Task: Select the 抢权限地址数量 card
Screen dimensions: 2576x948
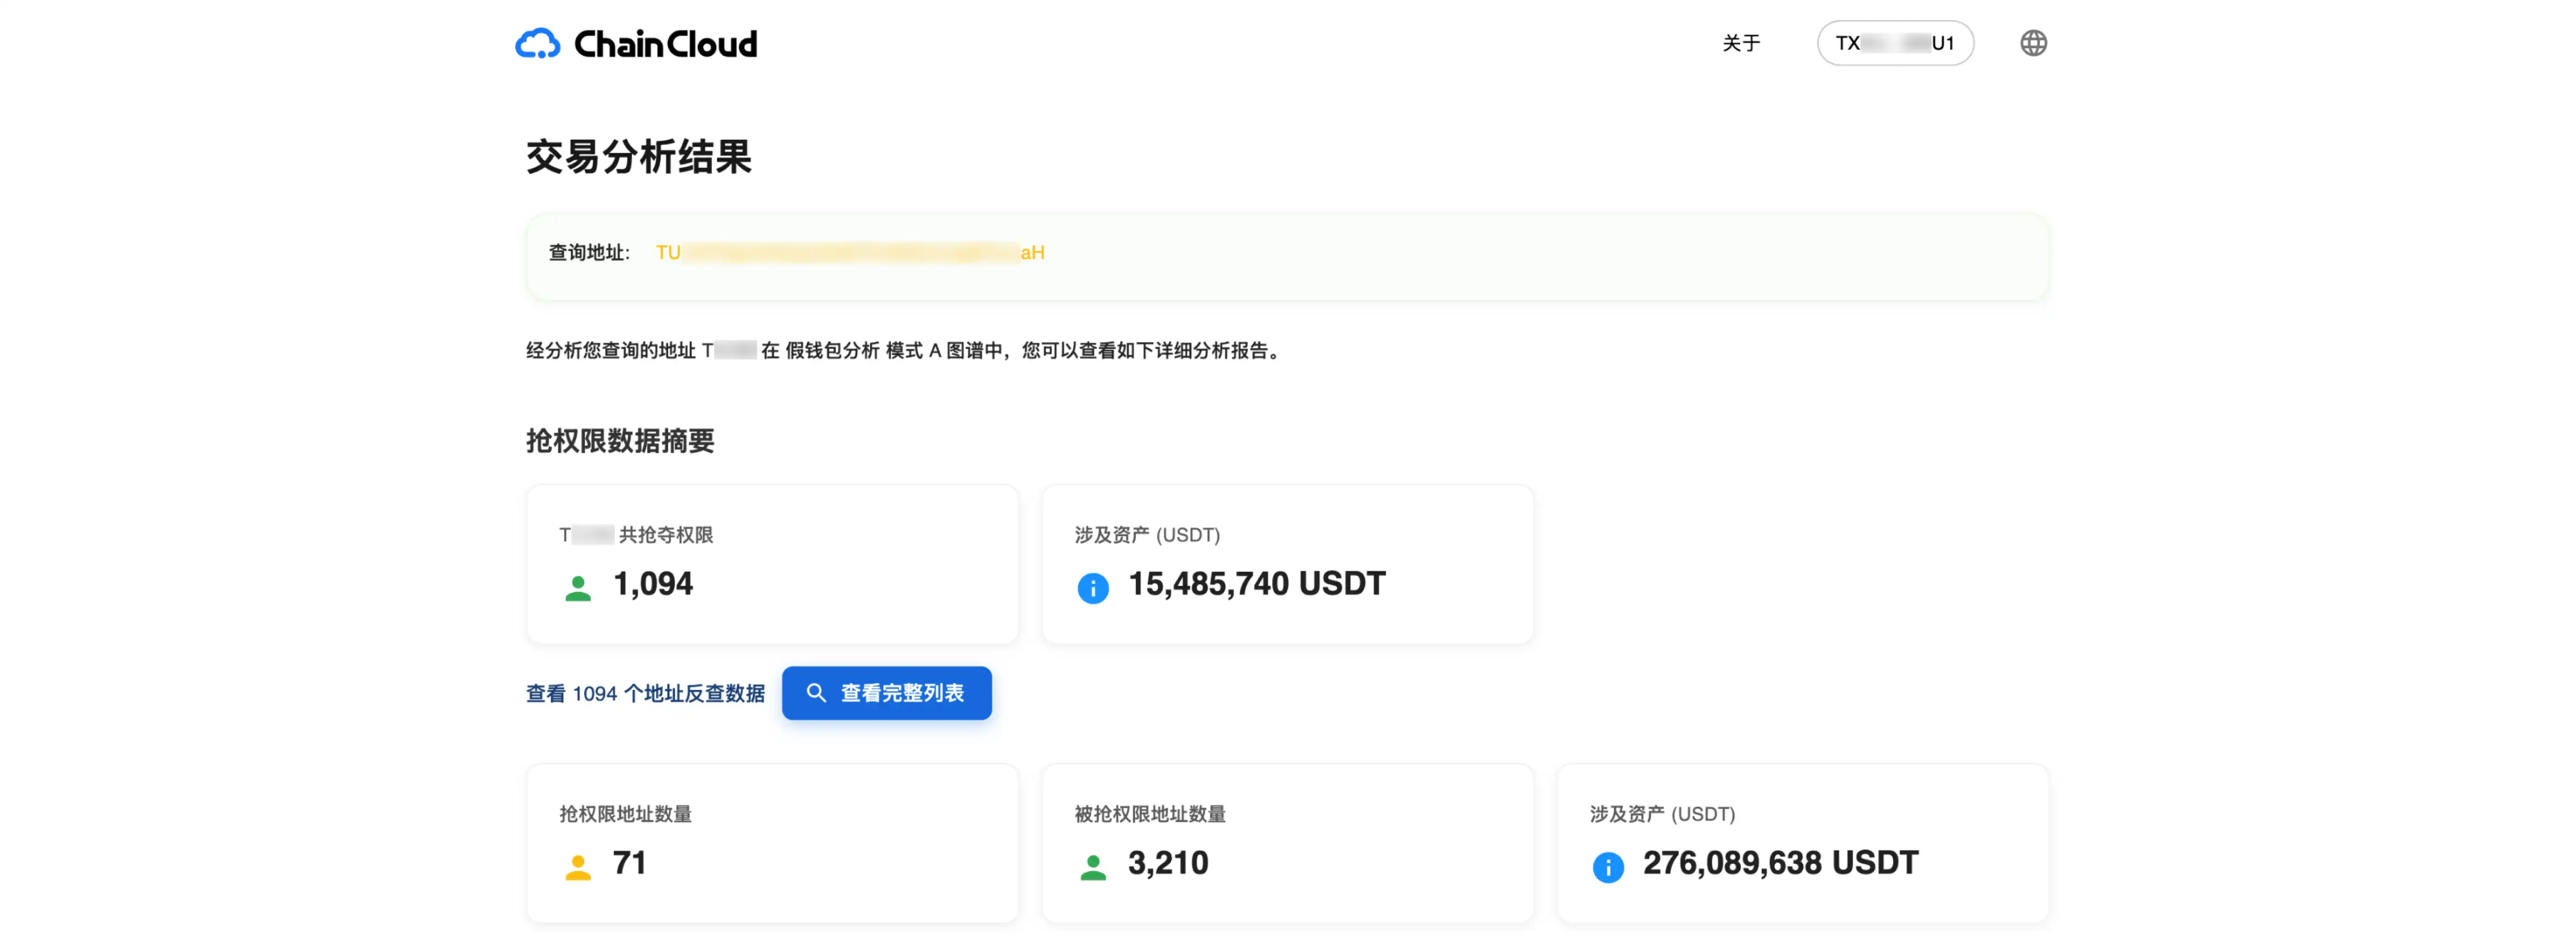Action: (772, 842)
